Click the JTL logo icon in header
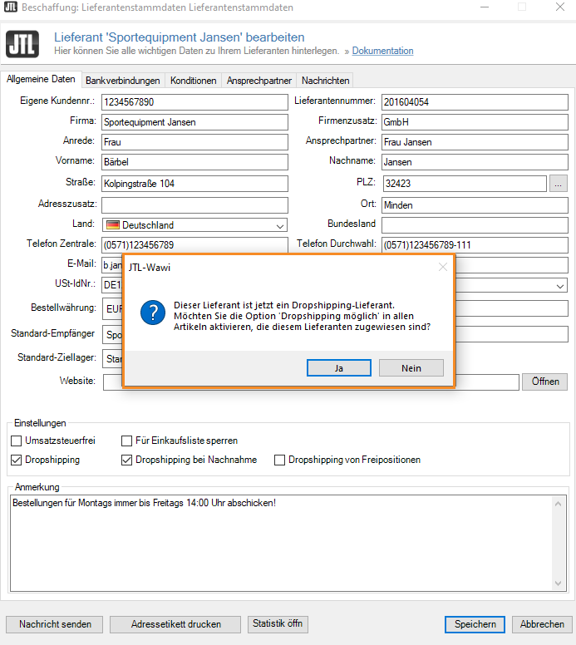 tap(22, 44)
